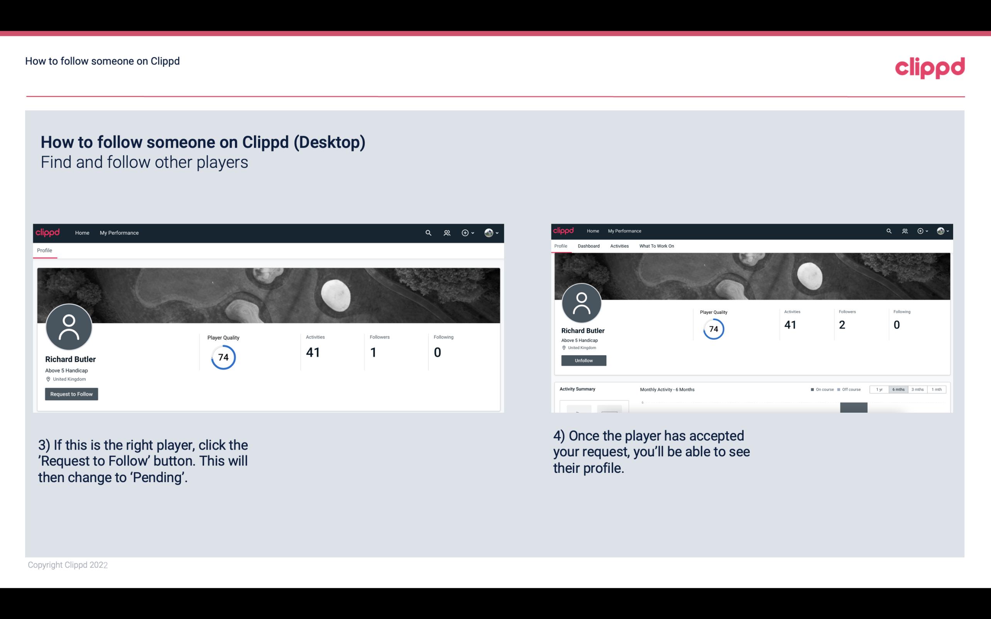Click the Clippd home navigation icon
991x619 pixels.
48,233
